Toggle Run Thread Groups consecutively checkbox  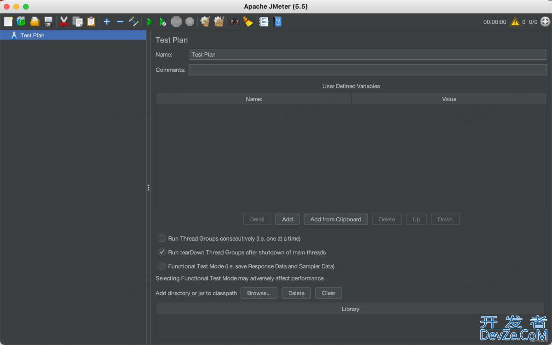click(x=162, y=238)
